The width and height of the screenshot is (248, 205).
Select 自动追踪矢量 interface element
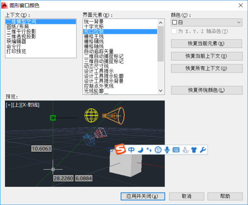[x=120, y=51]
